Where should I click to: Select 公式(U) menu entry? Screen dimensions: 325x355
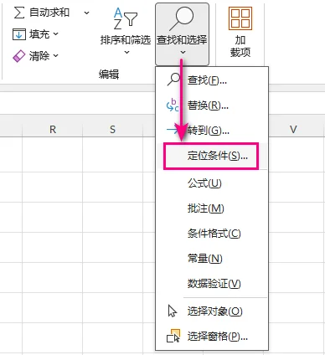[x=212, y=183]
